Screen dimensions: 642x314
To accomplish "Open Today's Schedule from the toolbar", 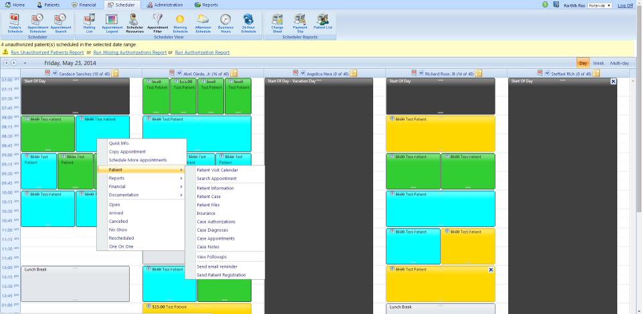I will tap(15, 23).
